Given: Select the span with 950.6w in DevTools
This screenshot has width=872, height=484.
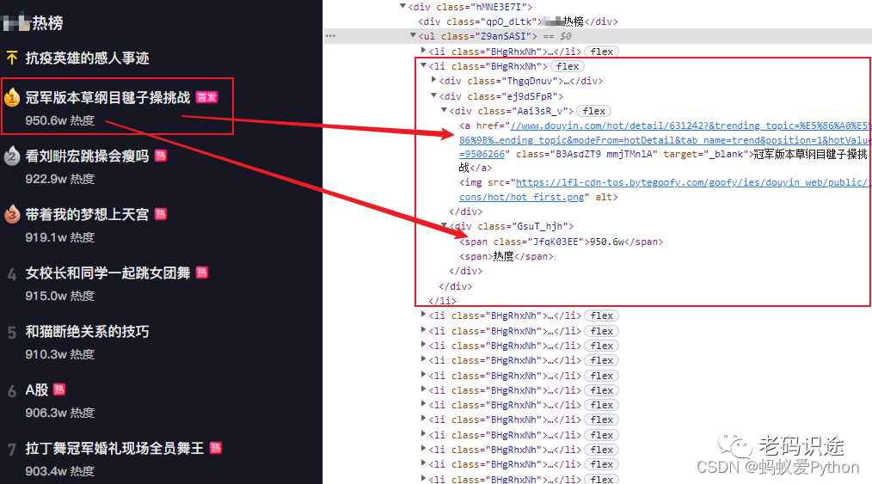Looking at the screenshot, I should 562,242.
